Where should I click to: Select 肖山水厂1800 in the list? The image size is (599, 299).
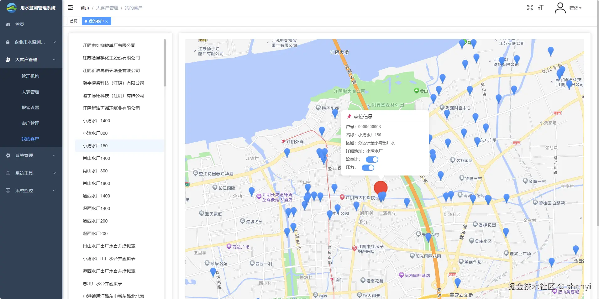119,183
